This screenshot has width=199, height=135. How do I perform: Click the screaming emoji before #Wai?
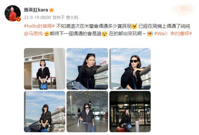(x=150, y=34)
